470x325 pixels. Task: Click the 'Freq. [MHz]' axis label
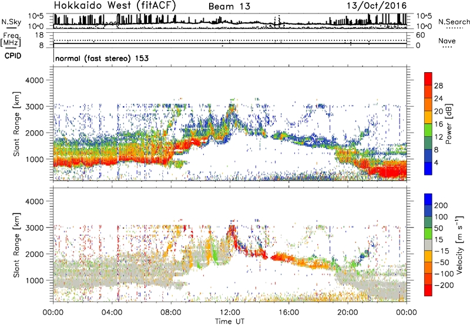pyautogui.click(x=11, y=40)
